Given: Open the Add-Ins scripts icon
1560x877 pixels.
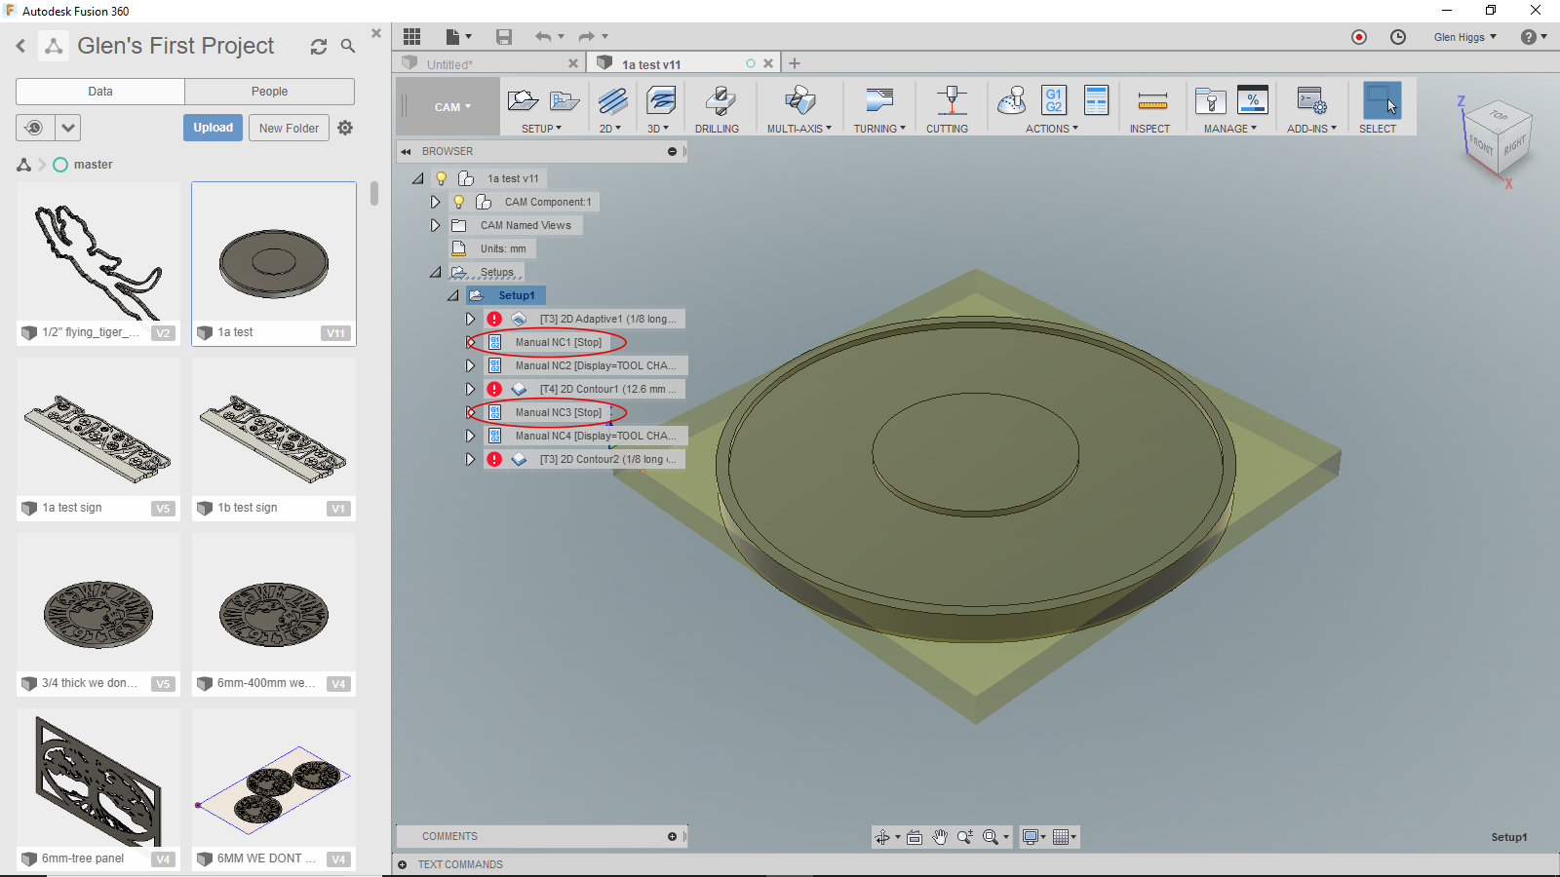Looking at the screenshot, I should (1311, 100).
